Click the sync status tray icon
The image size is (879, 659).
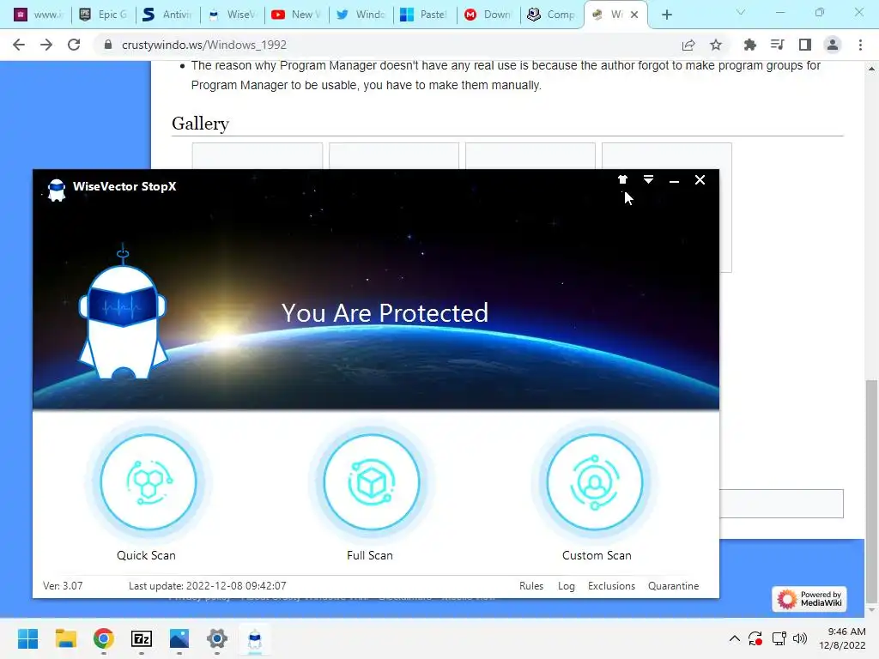(x=755, y=638)
